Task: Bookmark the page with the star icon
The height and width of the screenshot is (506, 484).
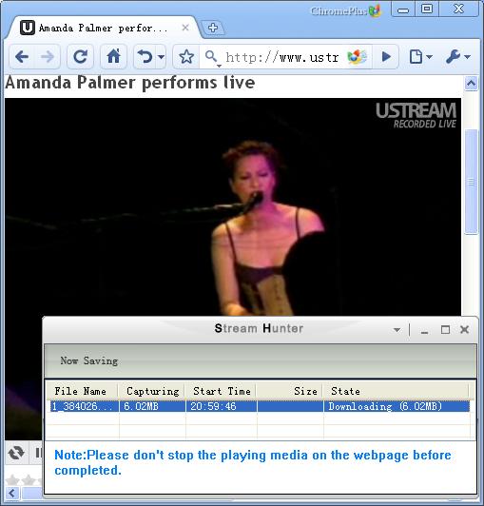Action: pyautogui.click(x=186, y=57)
